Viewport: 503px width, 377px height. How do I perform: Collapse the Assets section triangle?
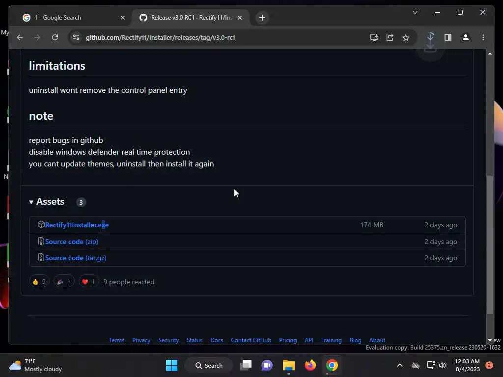click(x=31, y=202)
